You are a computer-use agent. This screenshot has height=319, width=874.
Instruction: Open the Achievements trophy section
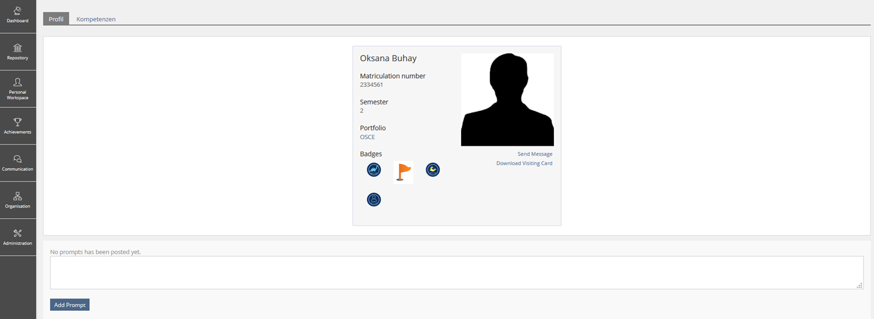[17, 126]
